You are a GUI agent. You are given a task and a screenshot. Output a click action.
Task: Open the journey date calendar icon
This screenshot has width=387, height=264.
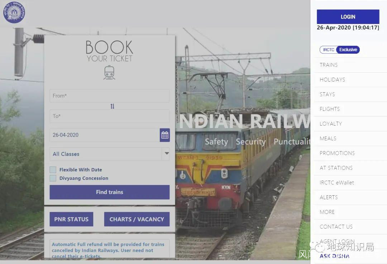[x=164, y=135]
